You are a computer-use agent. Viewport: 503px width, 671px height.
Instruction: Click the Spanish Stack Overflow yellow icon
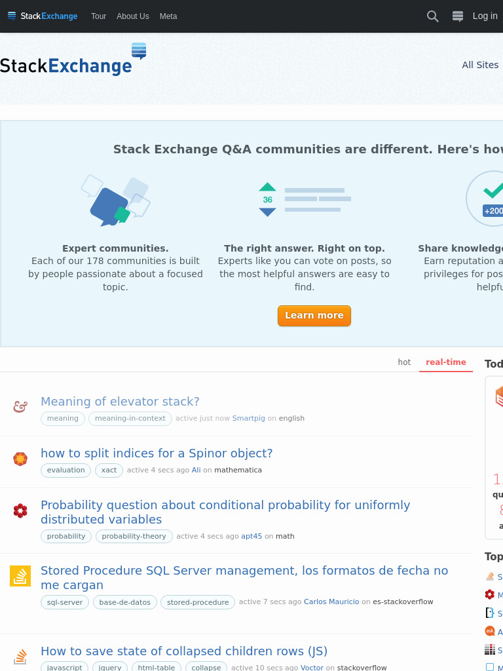click(x=20, y=576)
